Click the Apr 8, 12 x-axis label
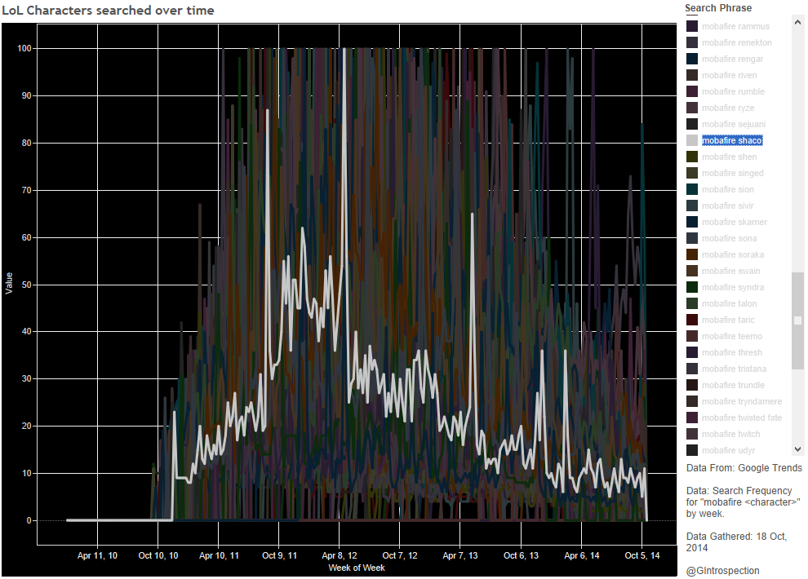This screenshot has width=808, height=579. 340,555
